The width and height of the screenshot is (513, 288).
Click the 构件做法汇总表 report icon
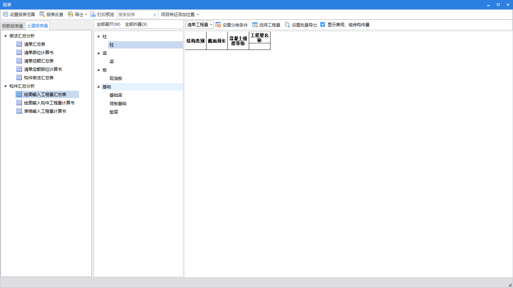(x=19, y=77)
